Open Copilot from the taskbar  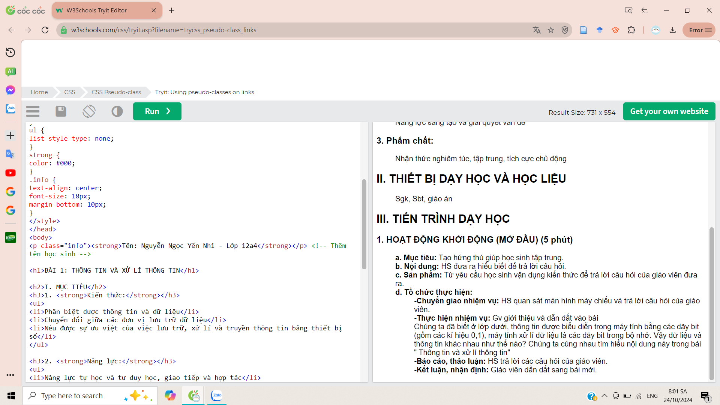pos(170,396)
